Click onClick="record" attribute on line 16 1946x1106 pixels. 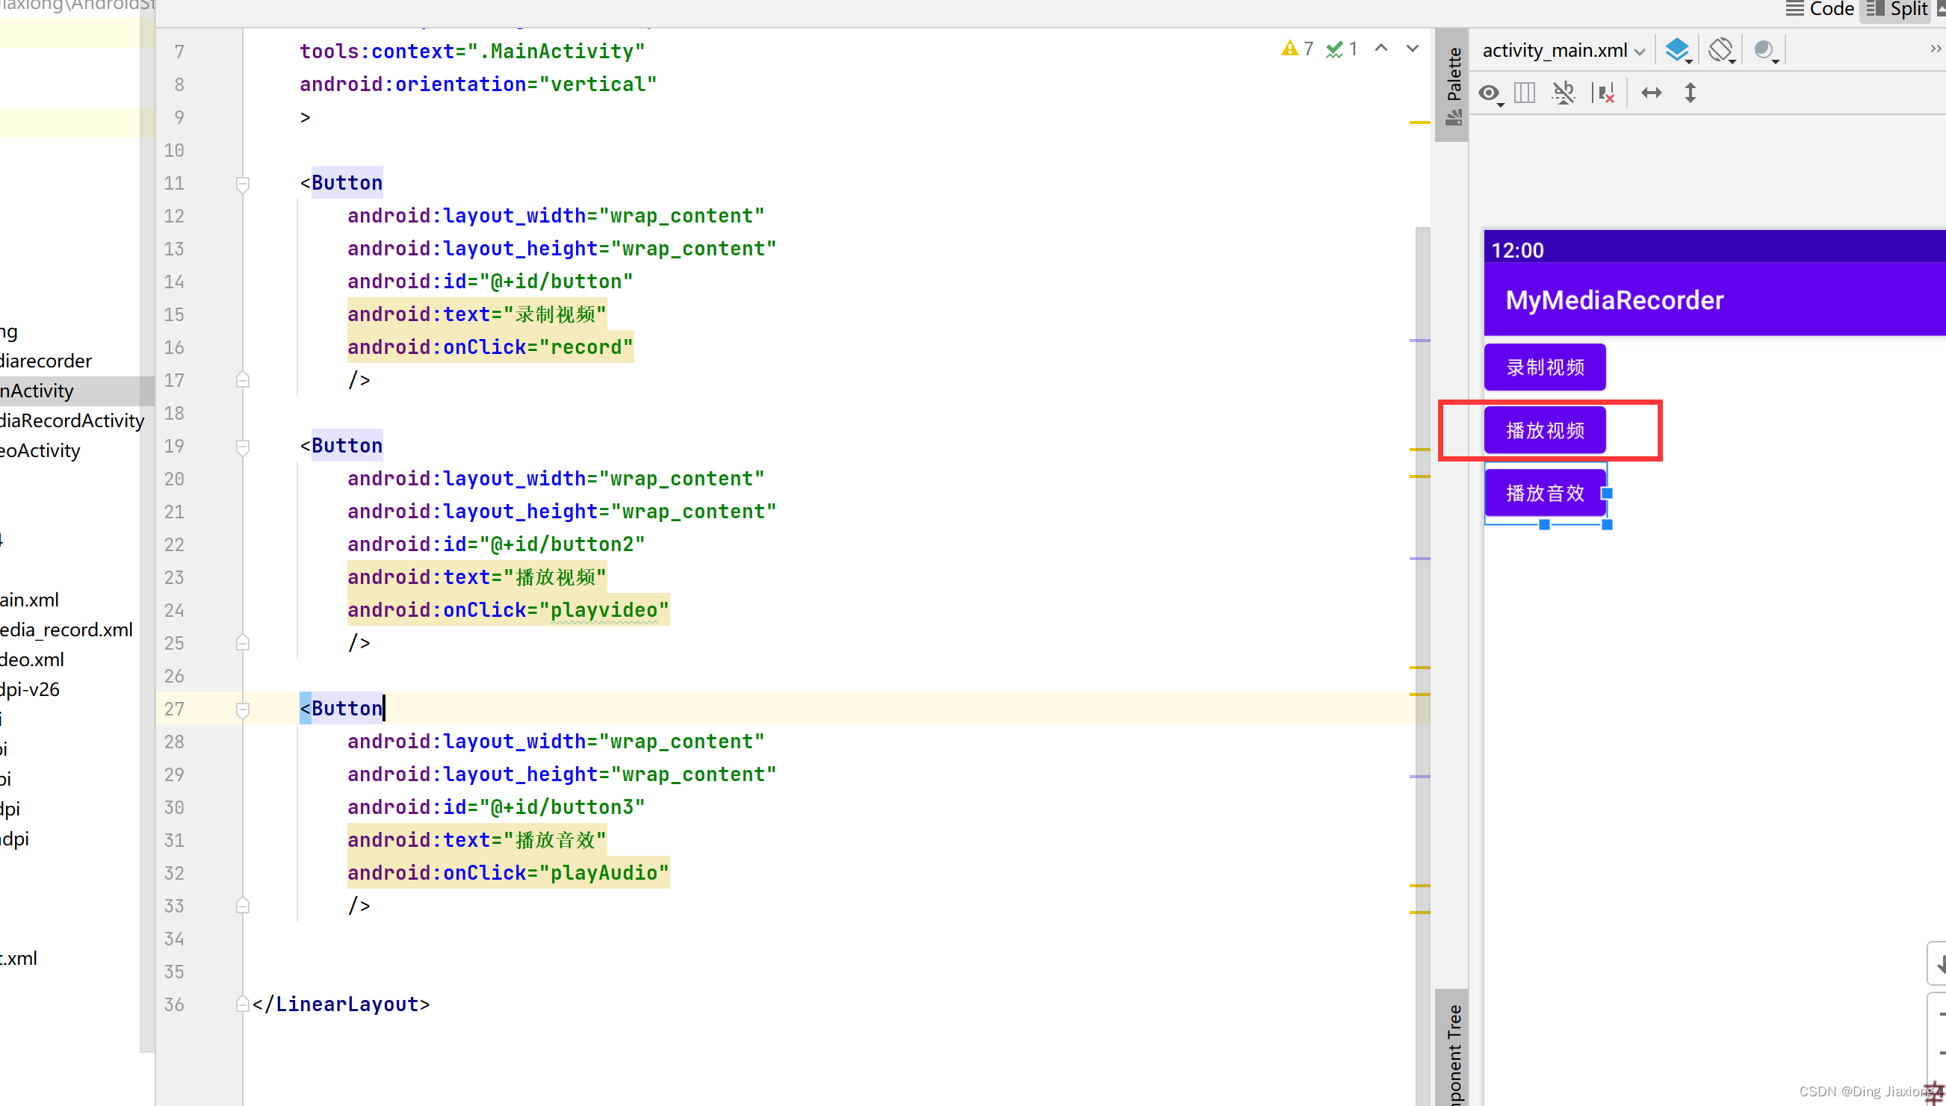490,347
